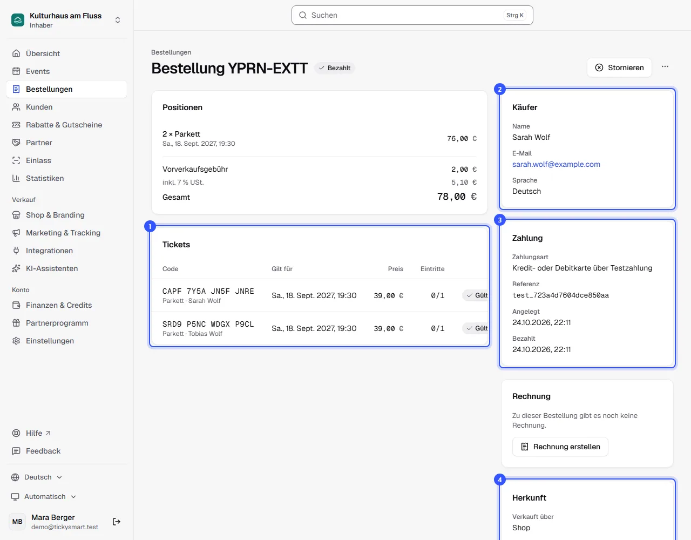
Task: Click the buyer name Sarah Wolf
Action: point(531,137)
